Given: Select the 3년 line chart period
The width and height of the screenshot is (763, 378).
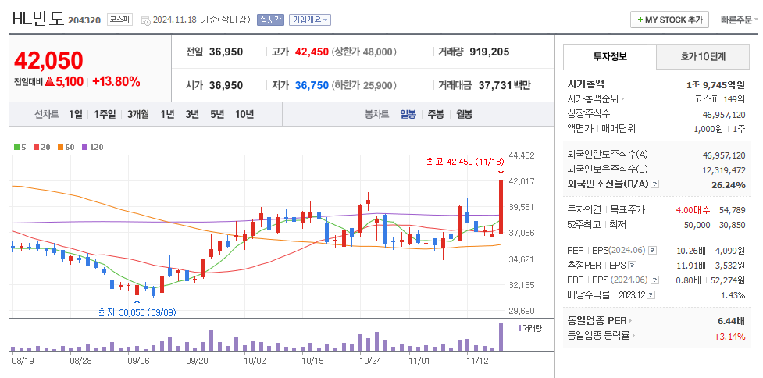Looking at the screenshot, I should pos(191,114).
